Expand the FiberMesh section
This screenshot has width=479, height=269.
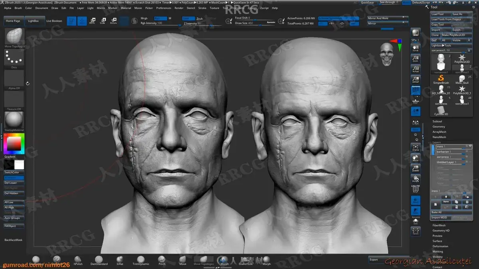click(439, 225)
